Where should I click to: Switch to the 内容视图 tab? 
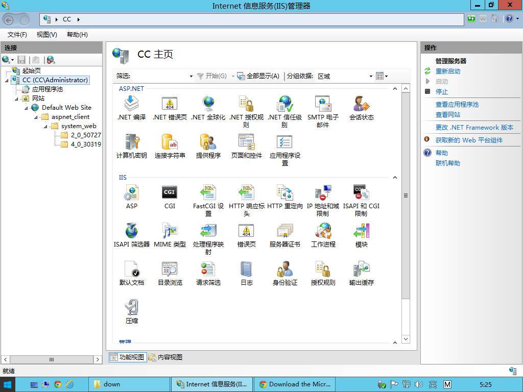coord(166,357)
